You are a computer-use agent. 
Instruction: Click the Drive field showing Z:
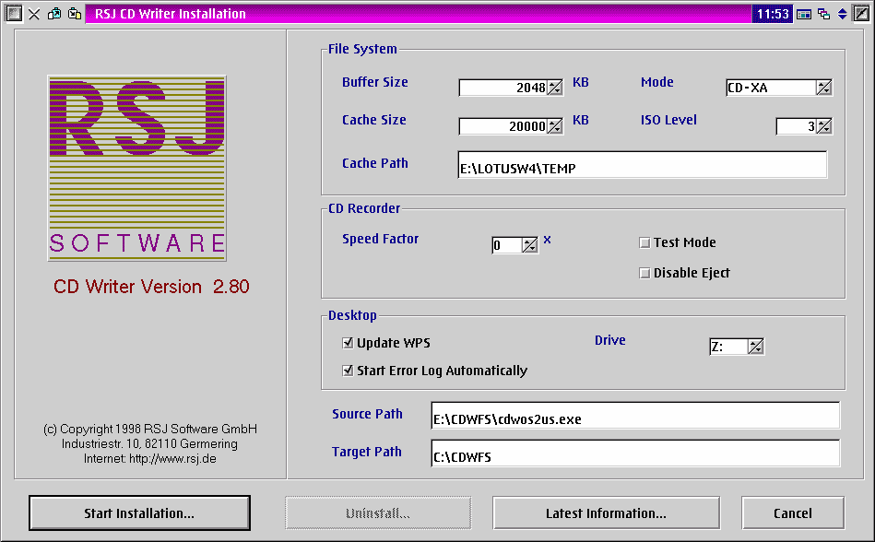[728, 347]
